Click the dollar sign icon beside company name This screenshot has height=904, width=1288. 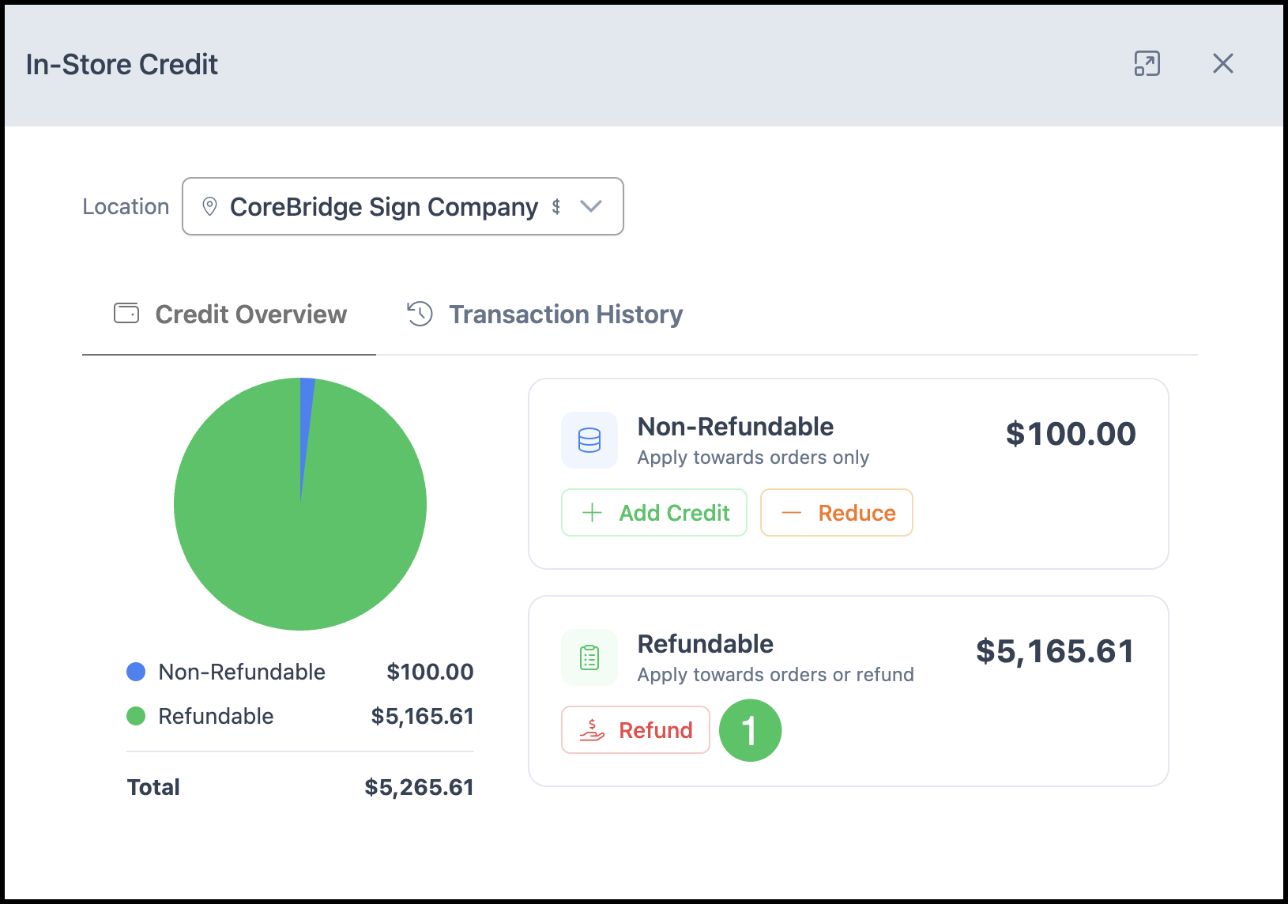pyautogui.click(x=556, y=206)
